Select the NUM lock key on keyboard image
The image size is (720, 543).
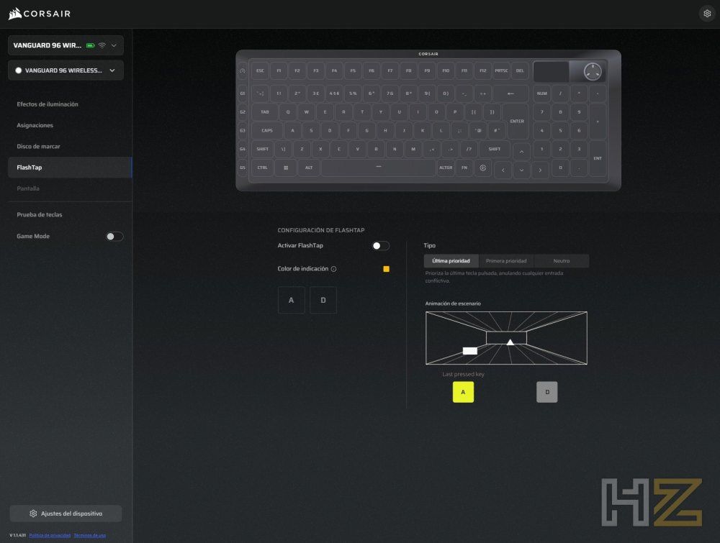click(542, 93)
